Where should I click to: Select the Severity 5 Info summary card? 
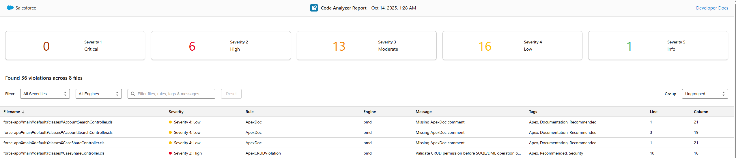point(658,45)
